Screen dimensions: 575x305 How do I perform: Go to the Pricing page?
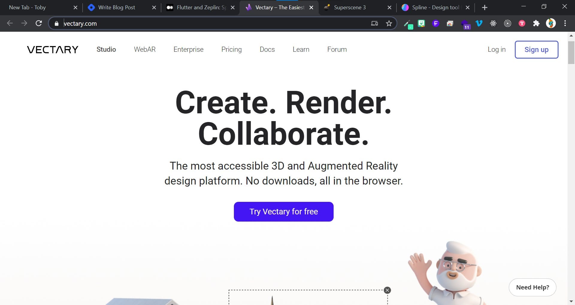click(x=231, y=49)
